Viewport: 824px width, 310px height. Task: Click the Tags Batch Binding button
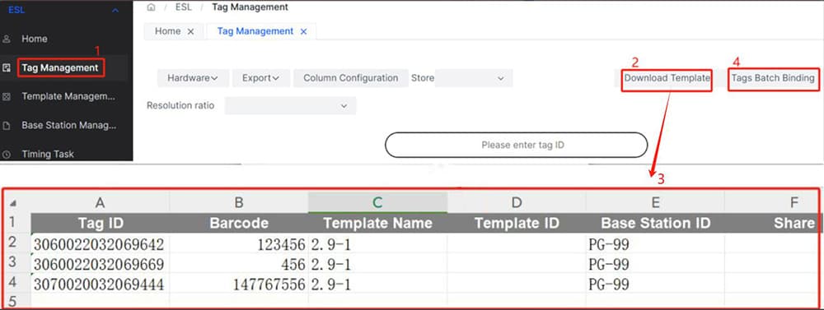[x=773, y=78]
